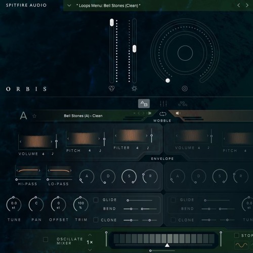Screen dimensions: 253x253
Task: Increase oscillate rate with the up chevron
Action: pos(90,235)
